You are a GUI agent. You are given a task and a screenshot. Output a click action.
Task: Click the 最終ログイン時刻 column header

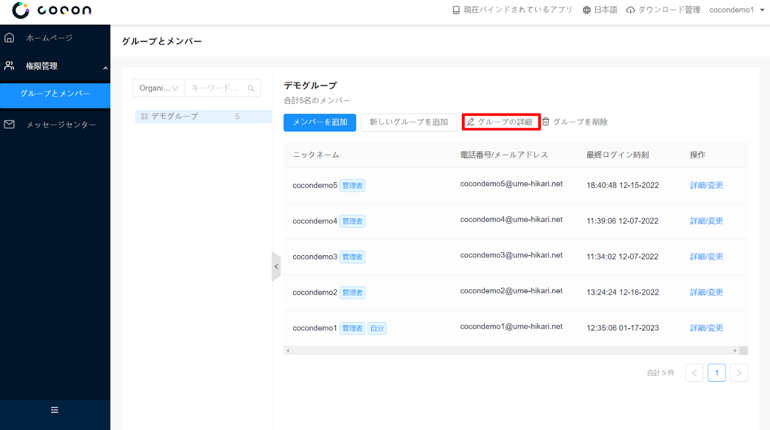coord(617,155)
